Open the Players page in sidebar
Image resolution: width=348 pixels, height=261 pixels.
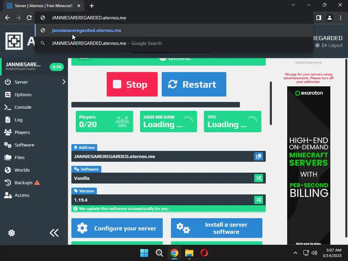tap(22, 132)
